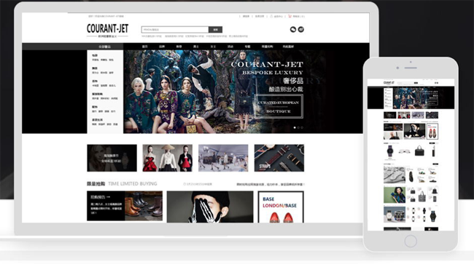The height and width of the screenshot is (264, 474).
Task: Select the third carousel dot on the banner
Action: pyautogui.click(x=302, y=128)
